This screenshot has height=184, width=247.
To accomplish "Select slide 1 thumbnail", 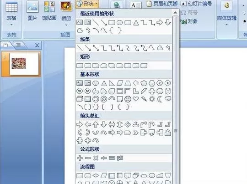I will point(24,64).
